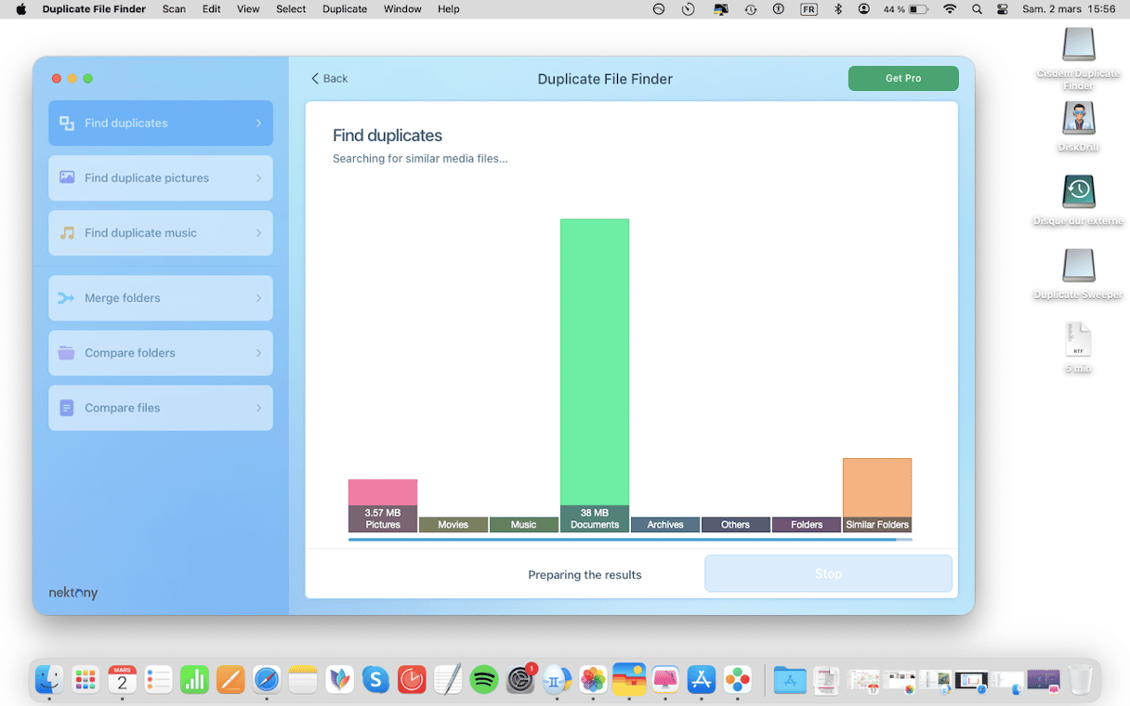Open the Scan menu
The height and width of the screenshot is (706, 1130).
pyautogui.click(x=174, y=9)
